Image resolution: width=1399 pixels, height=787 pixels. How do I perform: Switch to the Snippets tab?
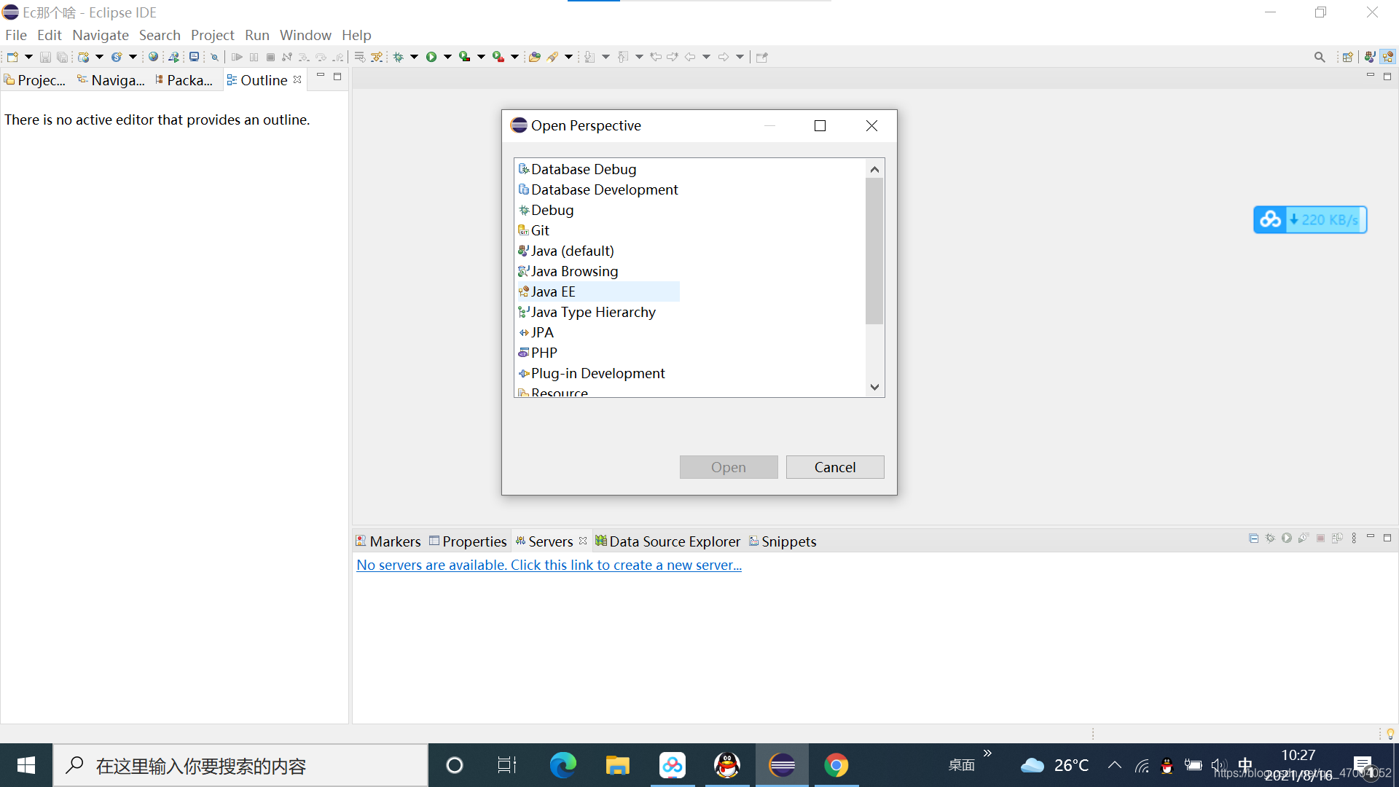[x=783, y=541]
